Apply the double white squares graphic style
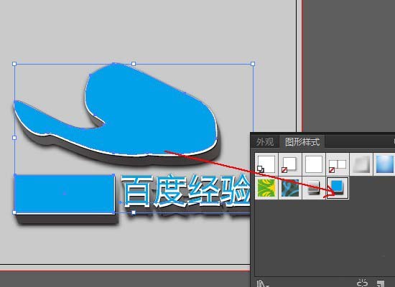 point(338,164)
